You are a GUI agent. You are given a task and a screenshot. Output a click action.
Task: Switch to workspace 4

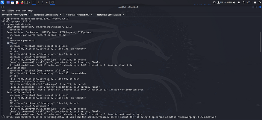pos(47,2)
